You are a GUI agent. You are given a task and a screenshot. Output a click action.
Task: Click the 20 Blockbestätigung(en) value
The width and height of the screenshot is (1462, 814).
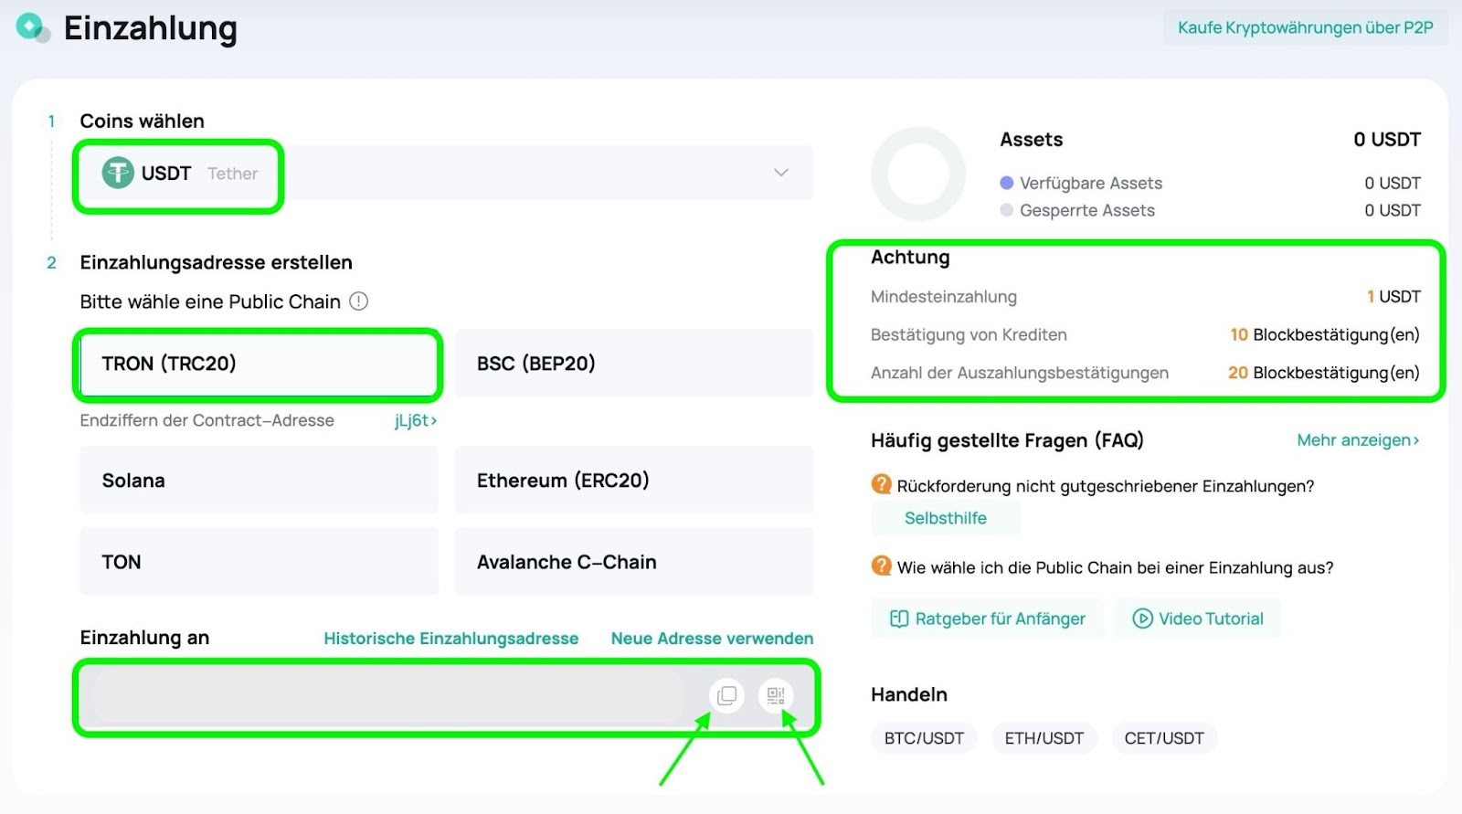1324,373
